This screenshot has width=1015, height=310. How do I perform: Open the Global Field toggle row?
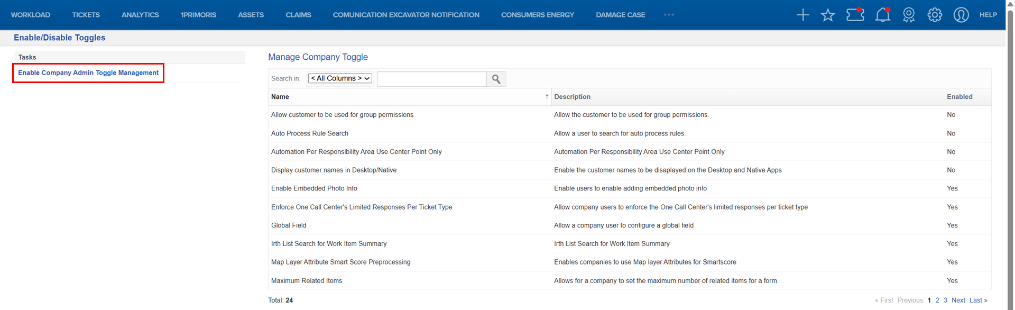point(289,225)
